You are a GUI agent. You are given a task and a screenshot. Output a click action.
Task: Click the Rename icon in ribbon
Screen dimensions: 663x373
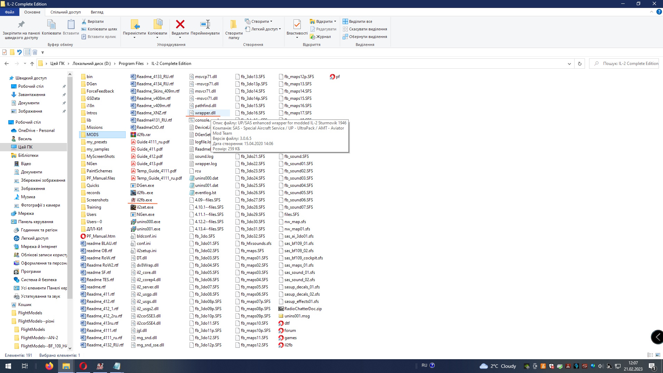click(205, 25)
